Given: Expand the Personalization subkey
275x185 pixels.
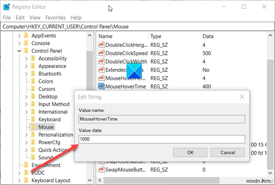Looking at the screenshot, I should tap(26, 135).
